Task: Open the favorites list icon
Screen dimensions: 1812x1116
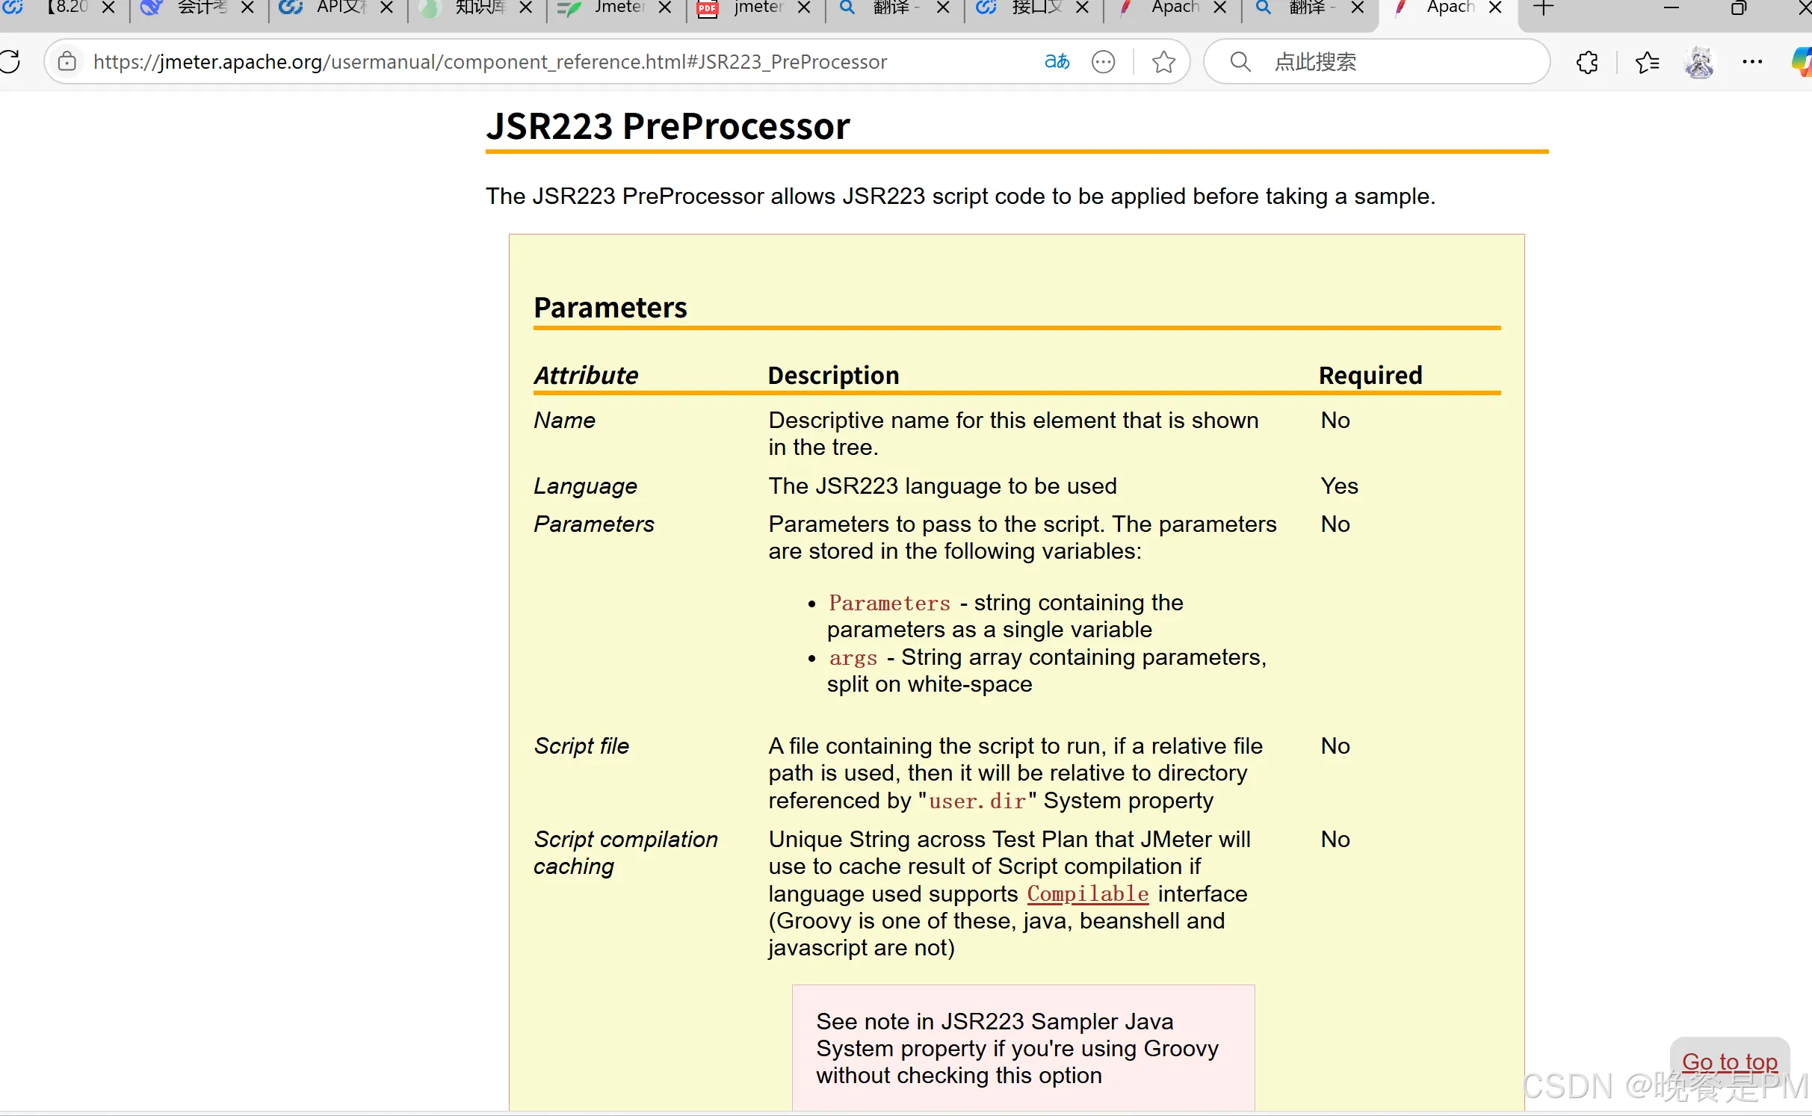Action: [x=1647, y=62]
